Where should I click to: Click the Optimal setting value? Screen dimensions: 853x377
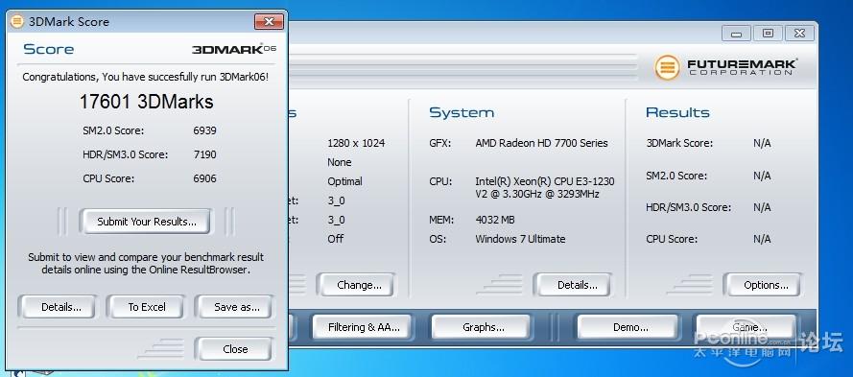click(x=344, y=181)
